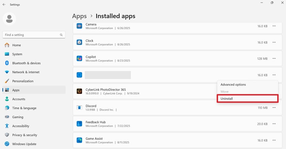
Task: Click the blue circle icon of unnamed app
Action: click(x=79, y=75)
